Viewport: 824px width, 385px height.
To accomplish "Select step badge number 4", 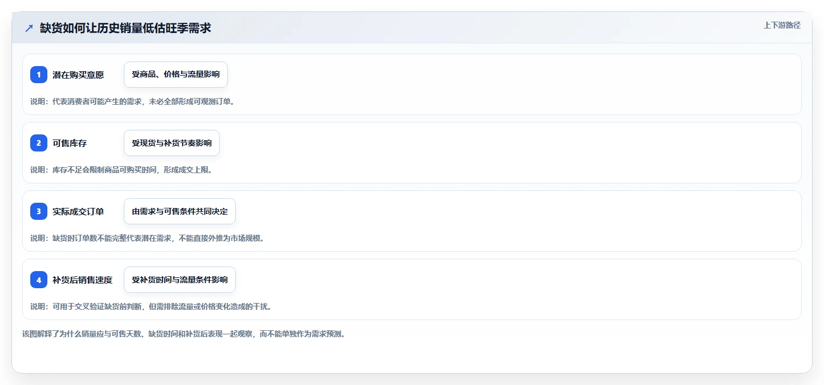I will [39, 280].
